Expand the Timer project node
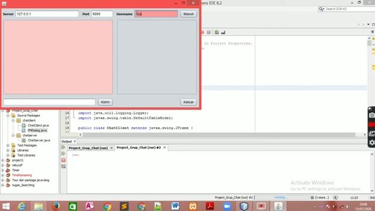Screen dimensions: 375x211 tap(2, 171)
